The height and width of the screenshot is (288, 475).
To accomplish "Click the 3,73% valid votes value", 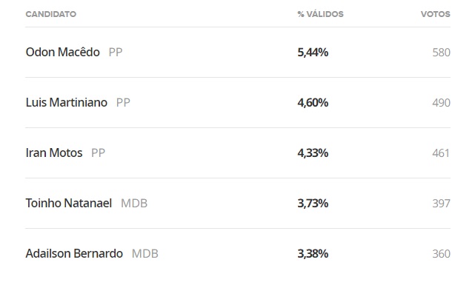I will pyautogui.click(x=313, y=204).
